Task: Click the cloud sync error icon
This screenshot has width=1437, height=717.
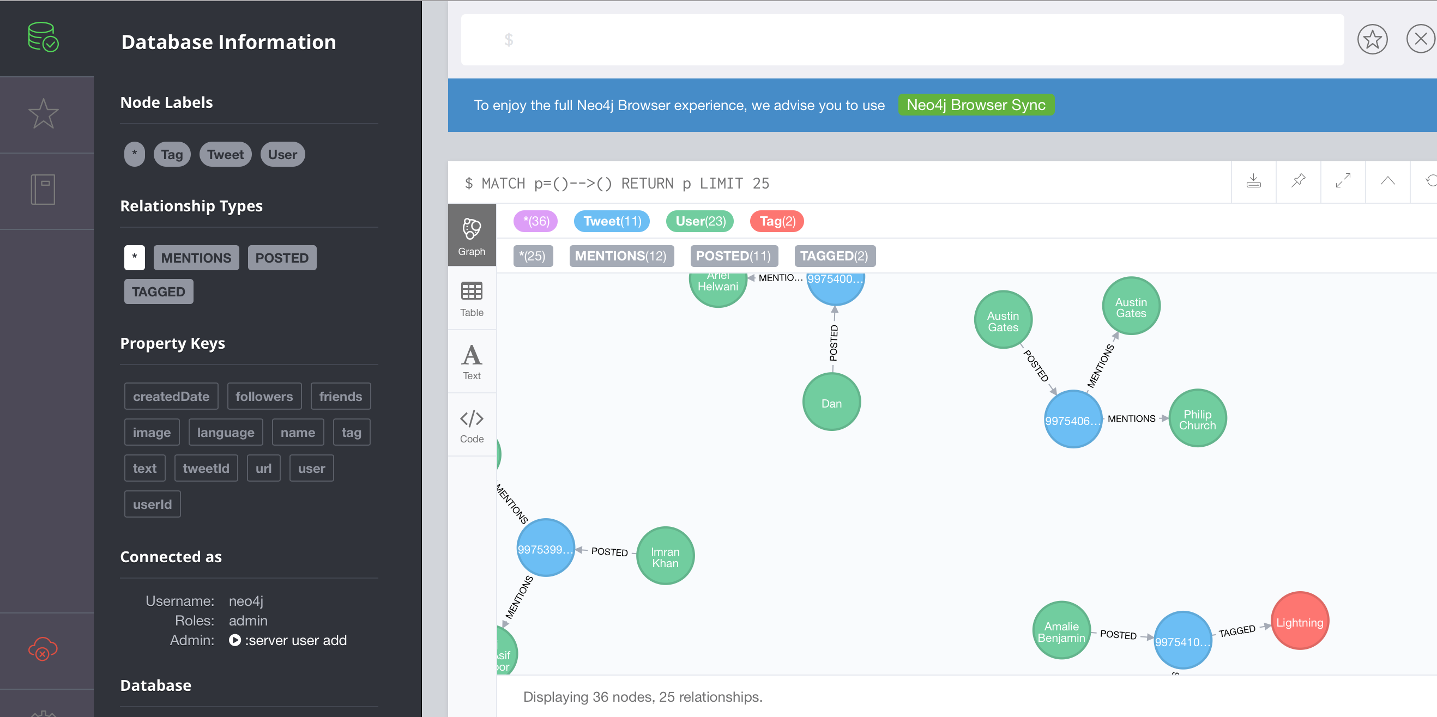Action: click(x=43, y=649)
